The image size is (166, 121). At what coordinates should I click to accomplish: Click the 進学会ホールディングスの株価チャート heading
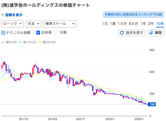click(x=45, y=5)
